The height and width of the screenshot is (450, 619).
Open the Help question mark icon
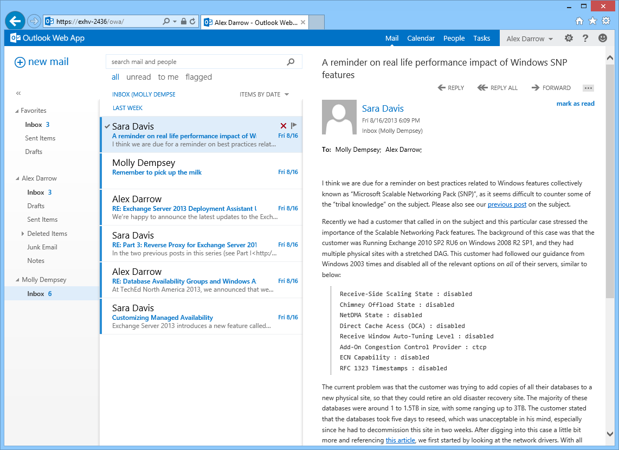click(586, 38)
